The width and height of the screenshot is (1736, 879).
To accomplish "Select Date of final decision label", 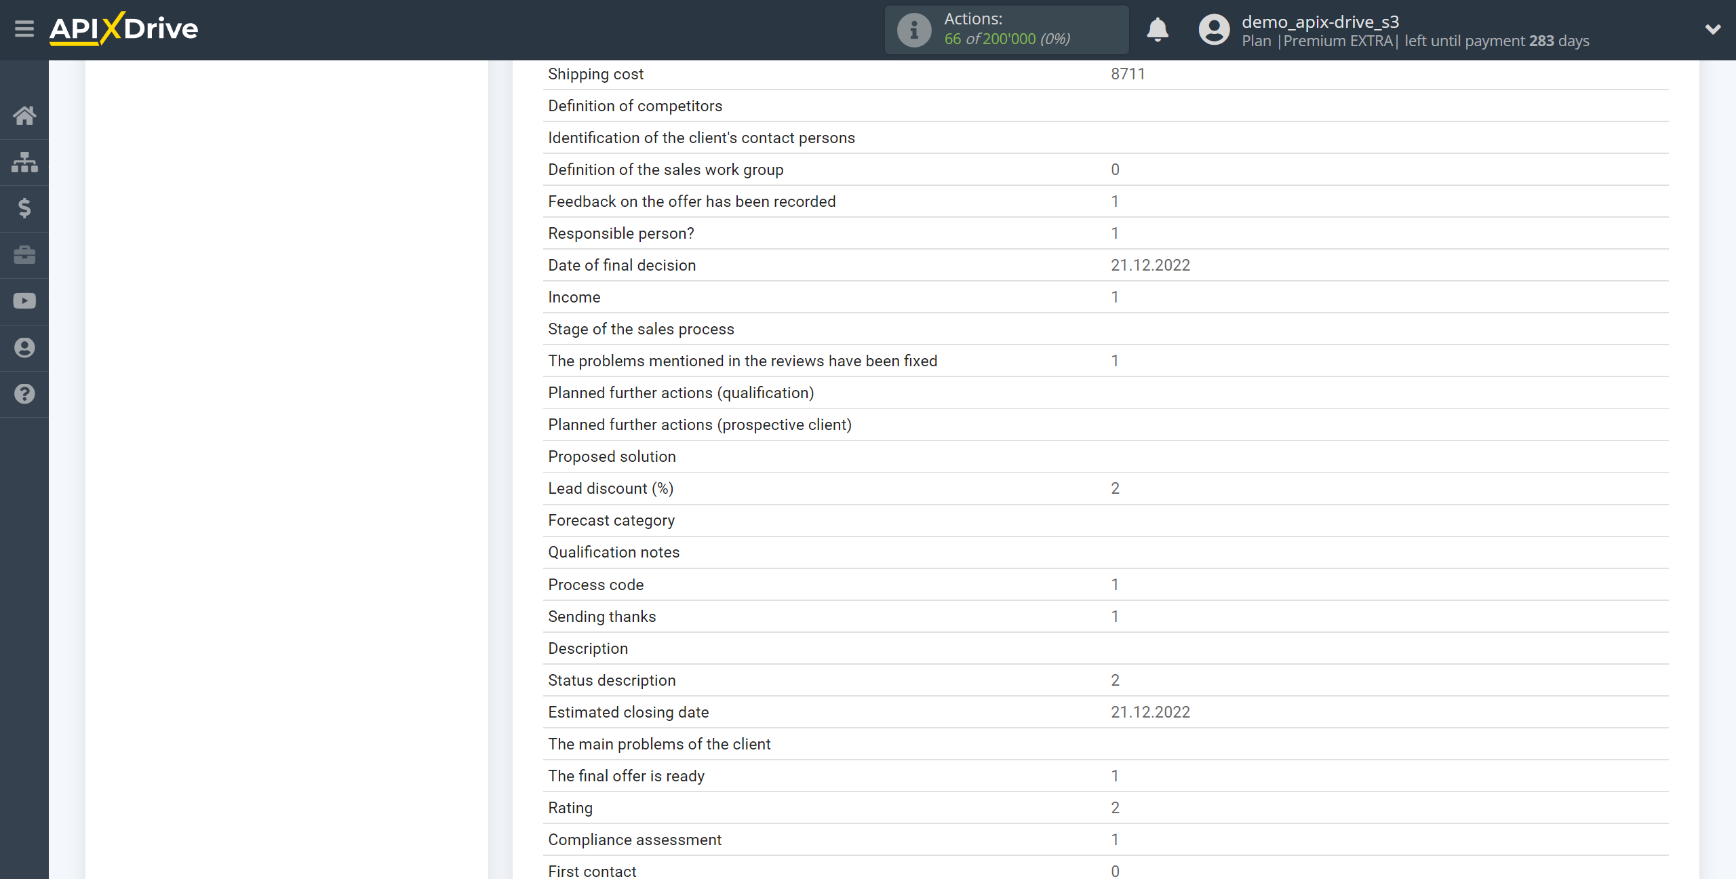I will coord(622,265).
